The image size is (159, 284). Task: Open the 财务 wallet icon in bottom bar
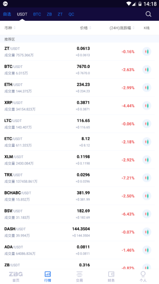pos(111,274)
